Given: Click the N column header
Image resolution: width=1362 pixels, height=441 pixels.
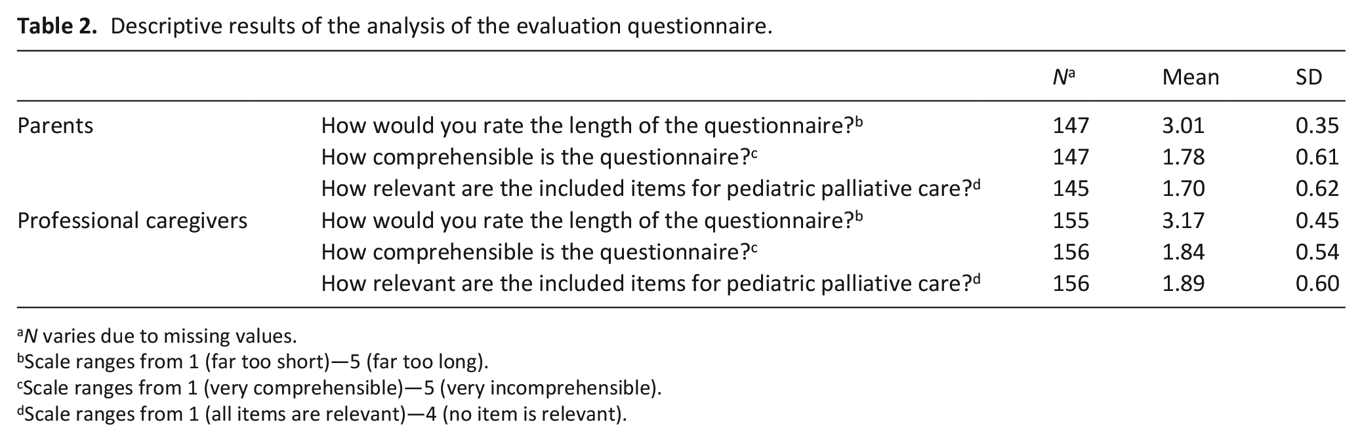Looking at the screenshot, I should tap(1064, 77).
